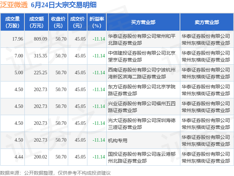Click the 6月24日大宗交易明细 title text
The width and height of the screenshot is (234, 176).
point(64,5)
